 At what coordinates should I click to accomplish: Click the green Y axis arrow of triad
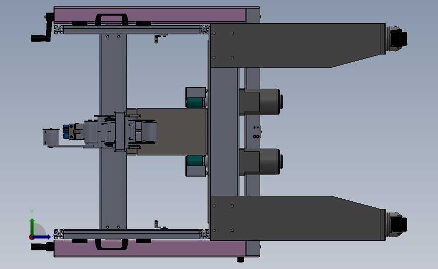point(32,226)
